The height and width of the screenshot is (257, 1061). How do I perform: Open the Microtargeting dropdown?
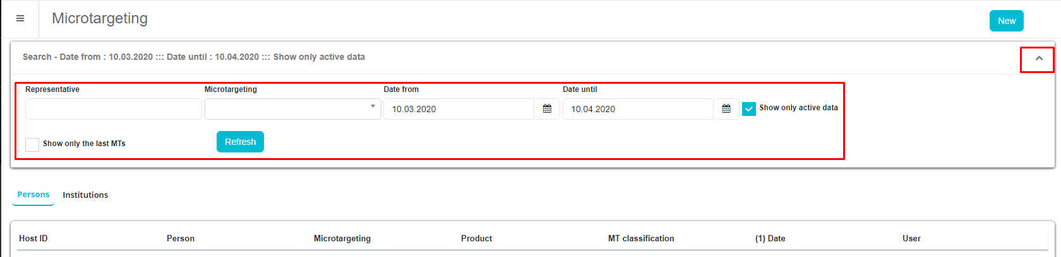292,109
